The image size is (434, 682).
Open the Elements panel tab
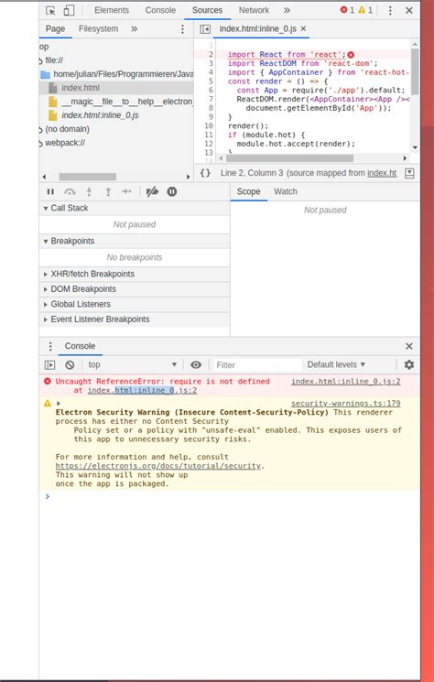112,10
